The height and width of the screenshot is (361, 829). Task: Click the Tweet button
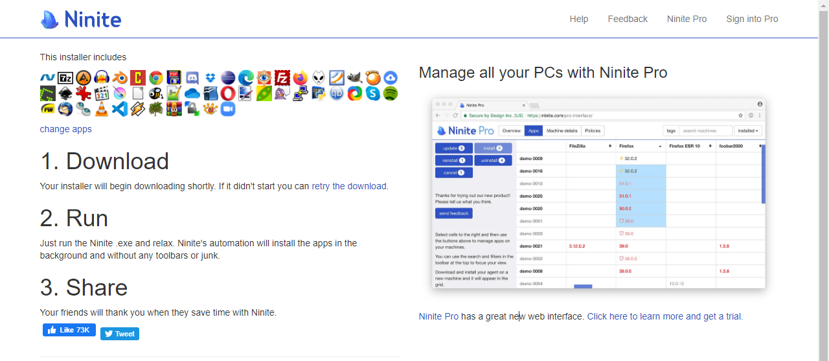(x=120, y=334)
